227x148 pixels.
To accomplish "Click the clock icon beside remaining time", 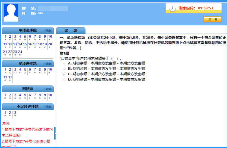I will [173, 8].
